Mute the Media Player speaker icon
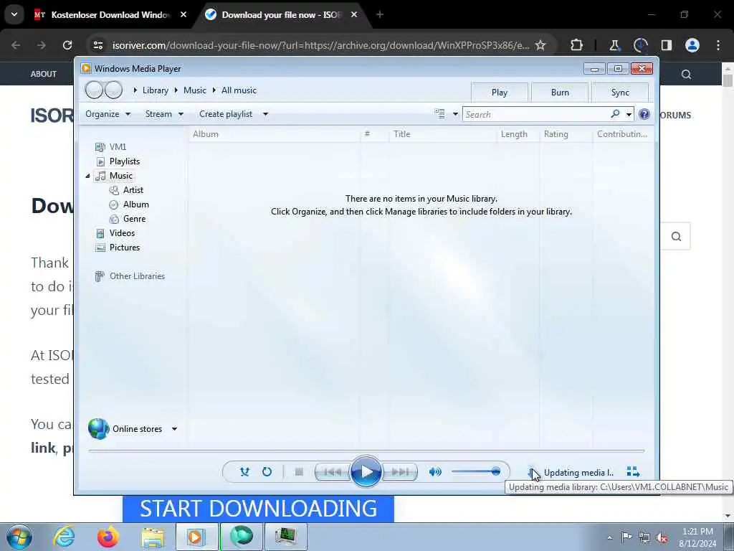This screenshot has width=734, height=551. point(435,472)
